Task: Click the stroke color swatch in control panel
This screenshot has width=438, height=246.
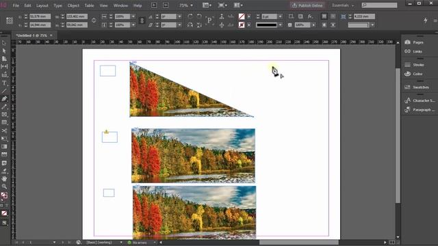Action: pos(242,25)
